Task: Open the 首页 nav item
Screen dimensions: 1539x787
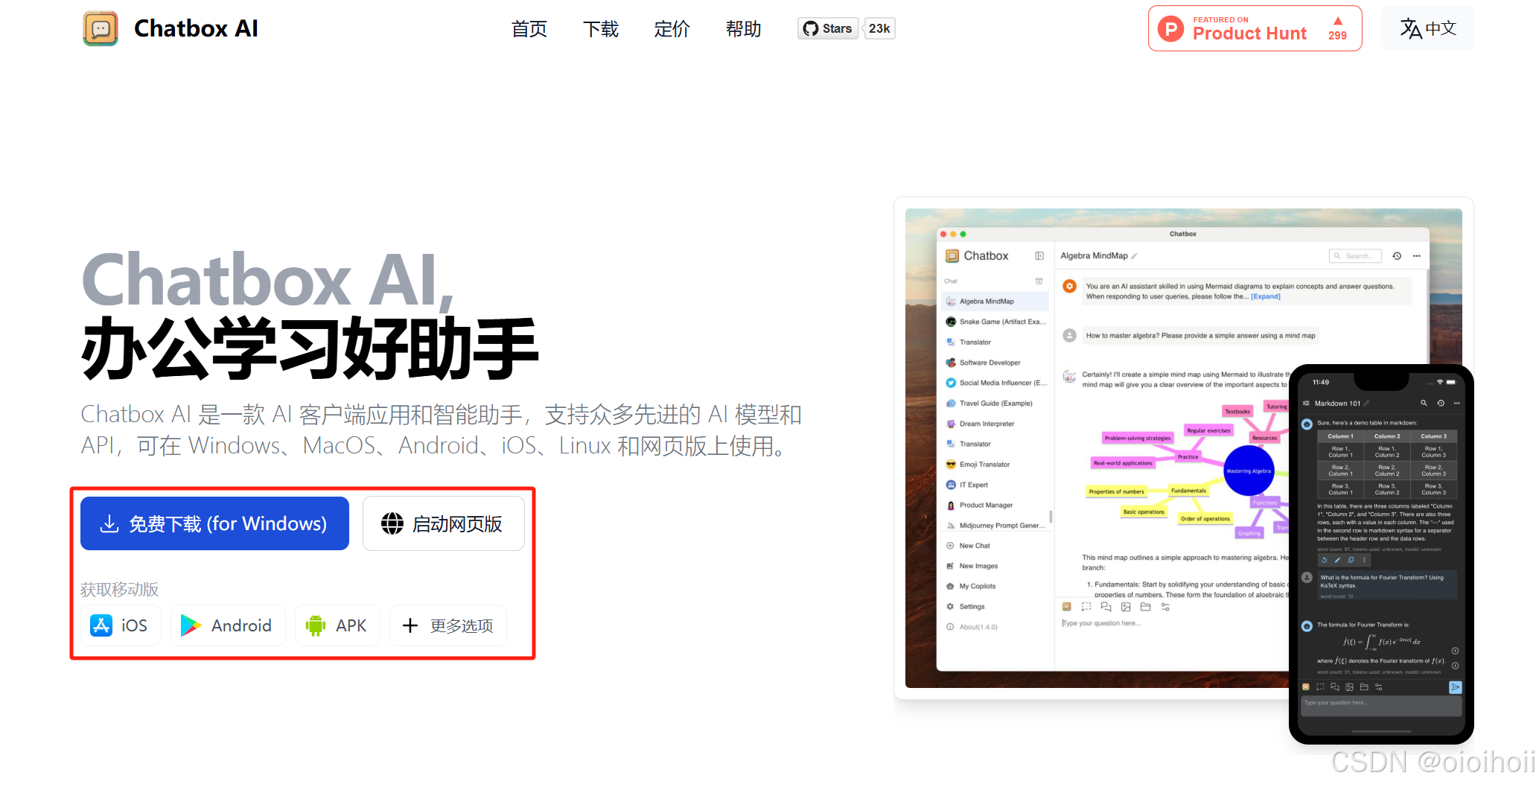Action: (529, 29)
